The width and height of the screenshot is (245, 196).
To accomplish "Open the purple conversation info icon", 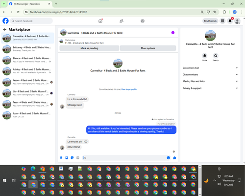I will [x=173, y=33].
